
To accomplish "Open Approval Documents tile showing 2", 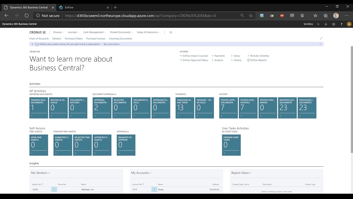I will click(x=102, y=108).
